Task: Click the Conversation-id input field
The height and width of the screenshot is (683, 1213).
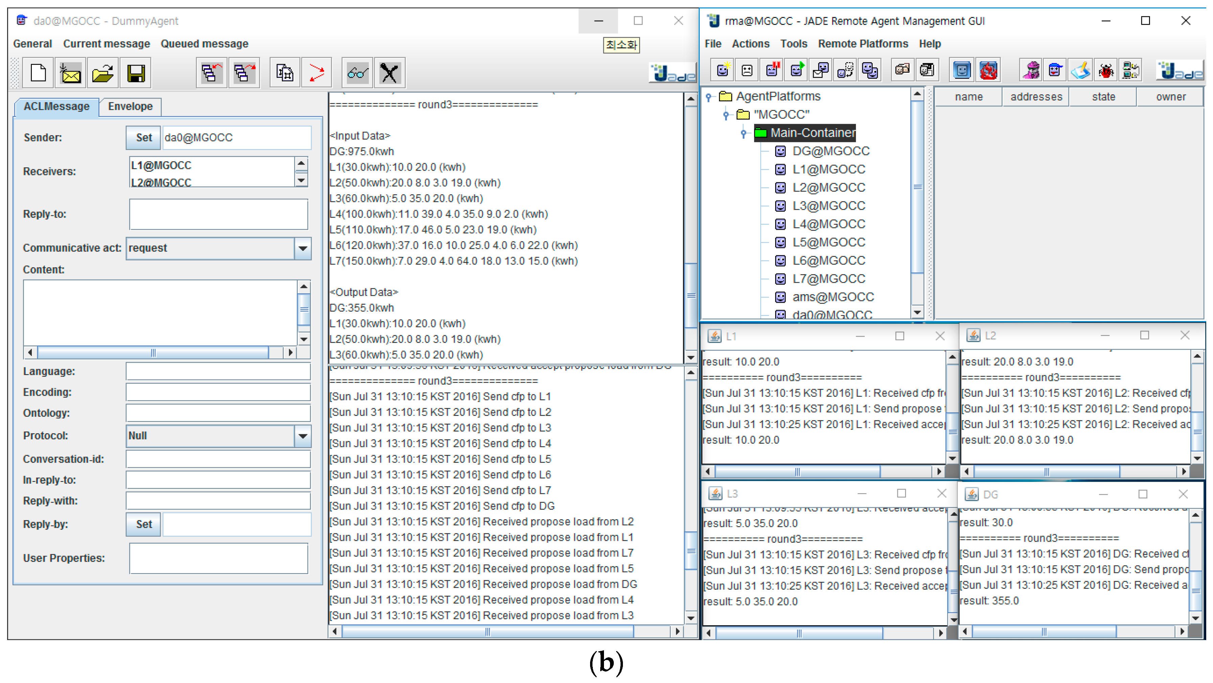Action: 218,459
